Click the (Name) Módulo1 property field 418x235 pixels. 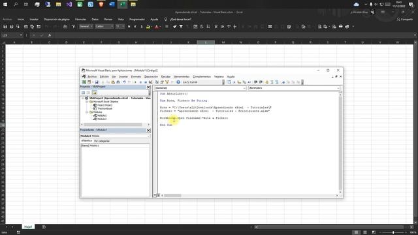(115, 146)
